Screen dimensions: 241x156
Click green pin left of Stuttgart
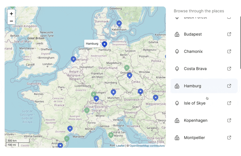[93, 94]
